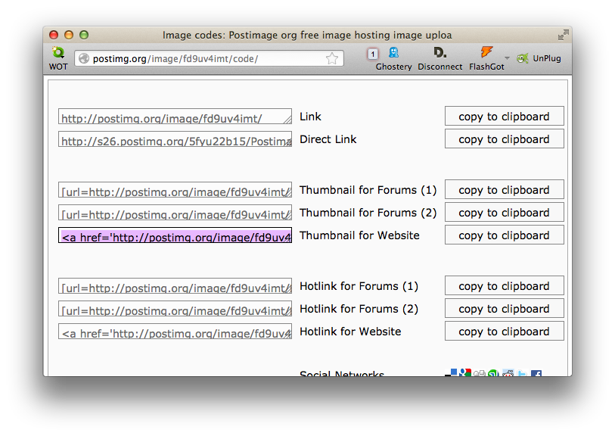Expand the FlashGot dropdown arrow

(507, 58)
